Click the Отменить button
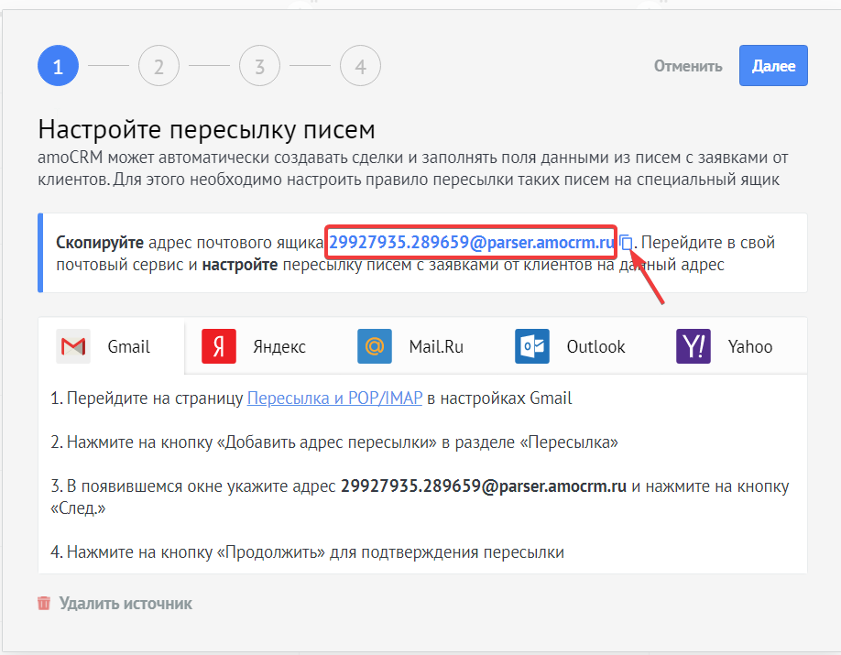Screen dimensions: 841x655 688,66
